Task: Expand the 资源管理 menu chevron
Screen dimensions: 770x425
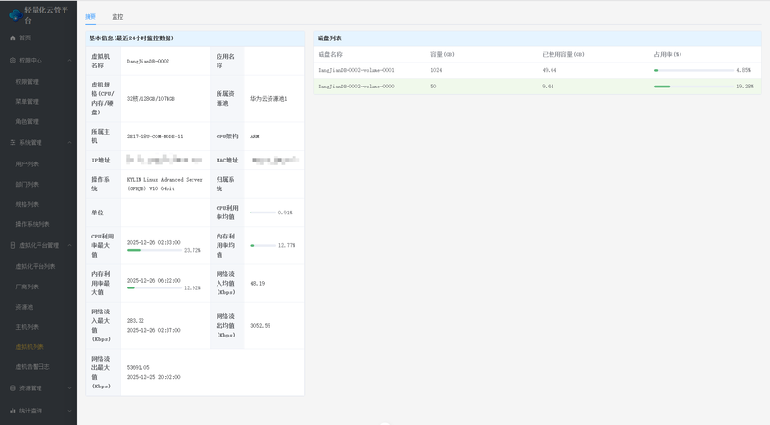Action: [69, 388]
